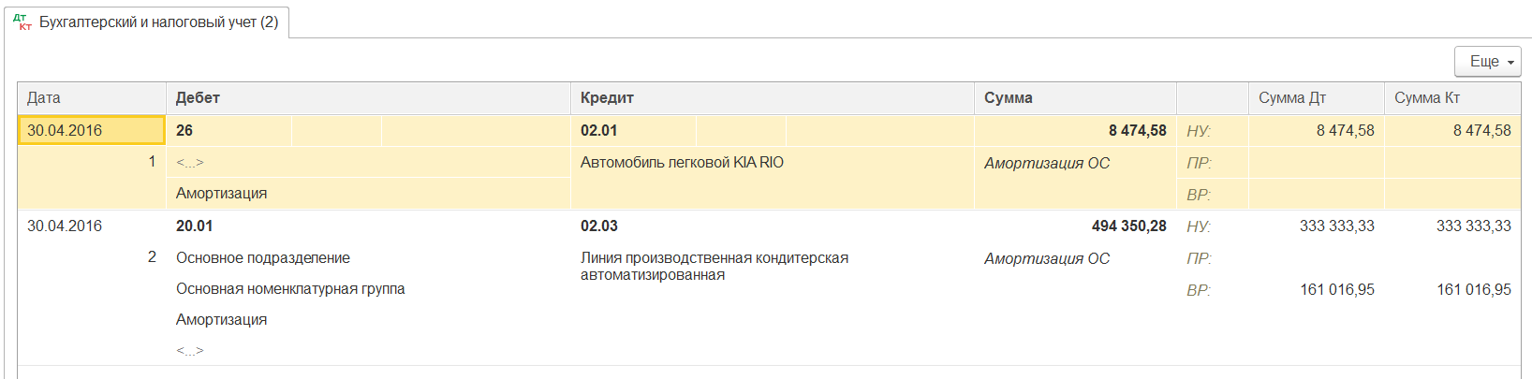Select Основная номенклатурная группа cell

pyautogui.click(x=290, y=289)
